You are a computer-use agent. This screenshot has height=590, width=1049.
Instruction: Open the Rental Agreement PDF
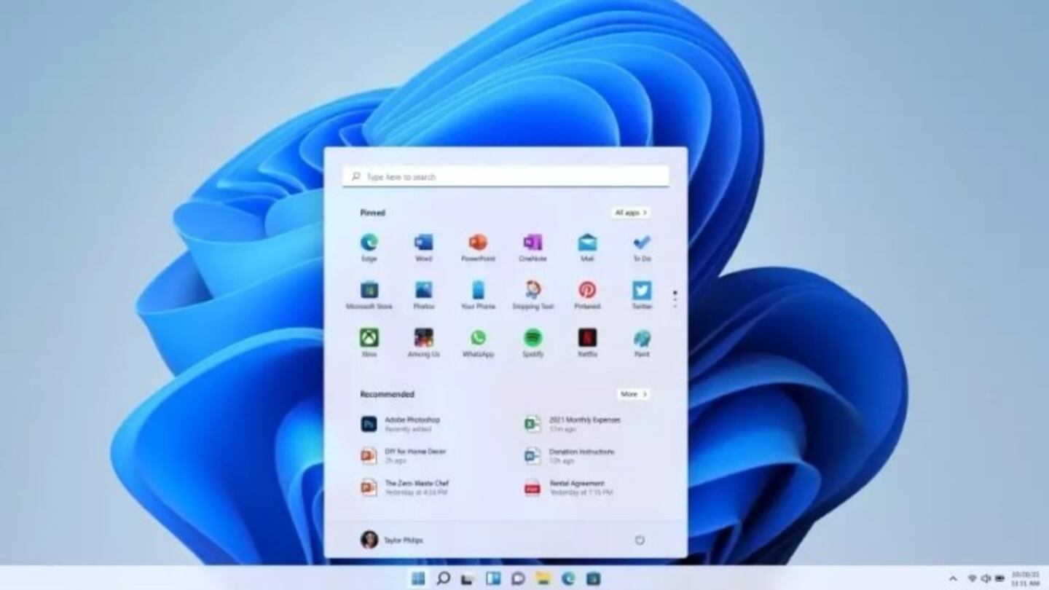click(568, 487)
